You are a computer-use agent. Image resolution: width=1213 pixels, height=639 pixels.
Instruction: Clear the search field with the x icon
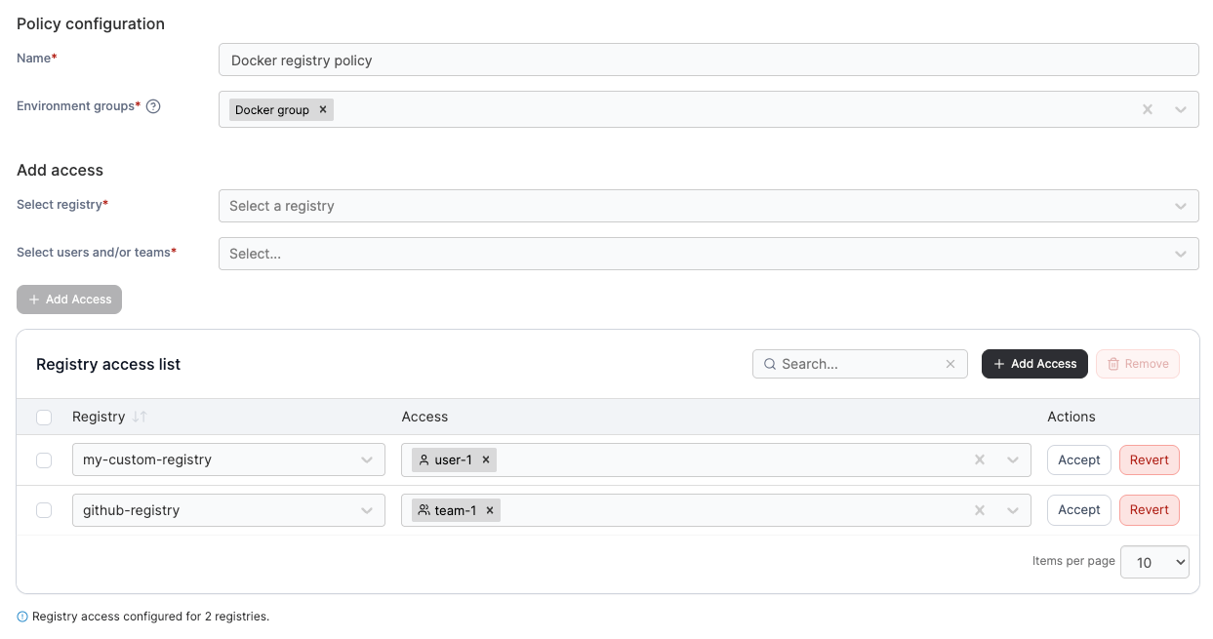tap(950, 364)
